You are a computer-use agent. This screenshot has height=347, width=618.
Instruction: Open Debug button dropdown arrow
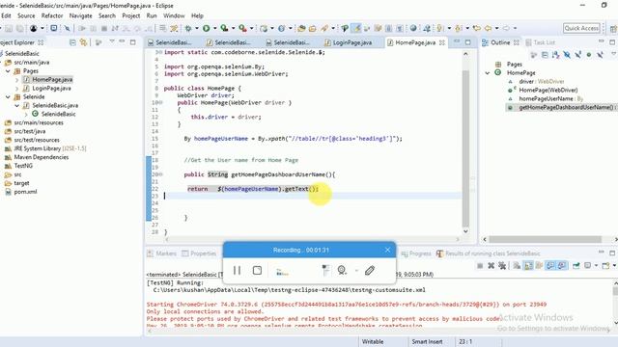(197, 28)
